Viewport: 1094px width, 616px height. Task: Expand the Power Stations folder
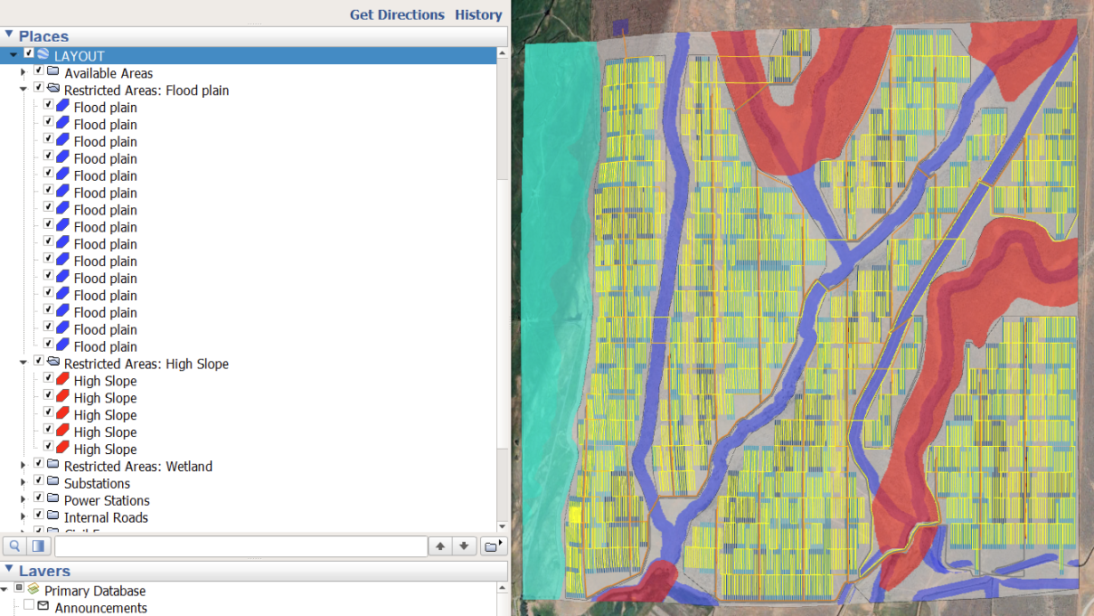[23, 500]
